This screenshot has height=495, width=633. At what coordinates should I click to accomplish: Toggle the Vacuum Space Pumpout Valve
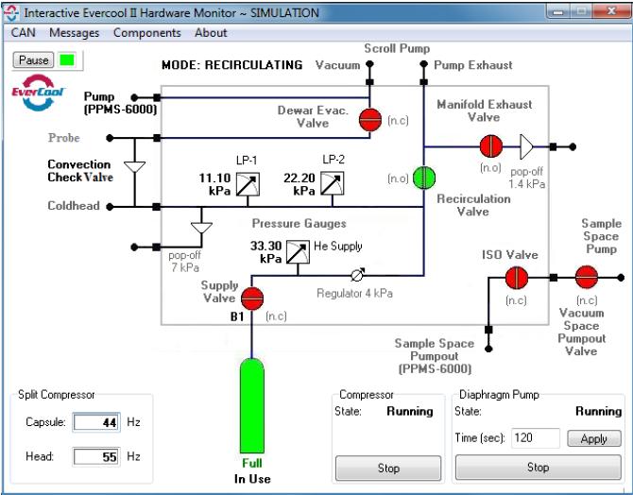pos(586,277)
